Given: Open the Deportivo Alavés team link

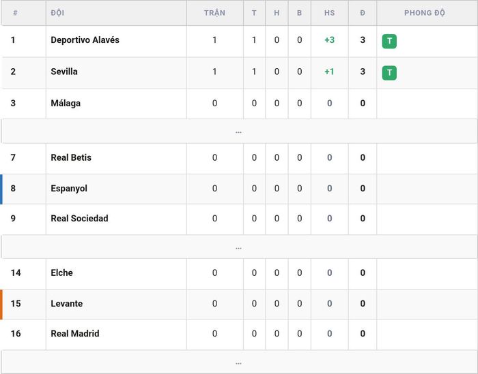Looking at the screenshot, I should [85, 40].
